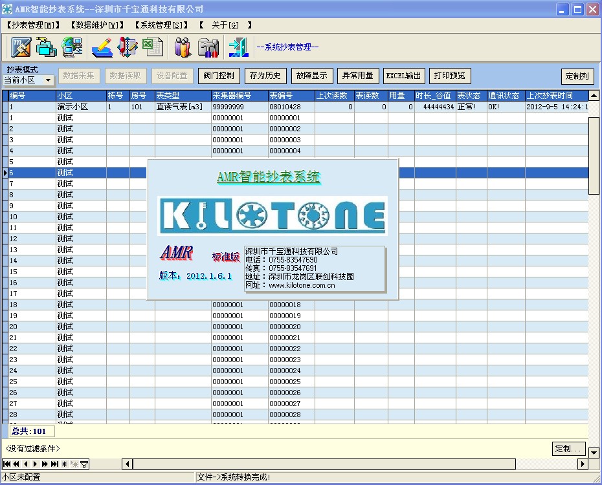Click the 表状态 column header
Screen dimensions: 602x485
click(471, 96)
